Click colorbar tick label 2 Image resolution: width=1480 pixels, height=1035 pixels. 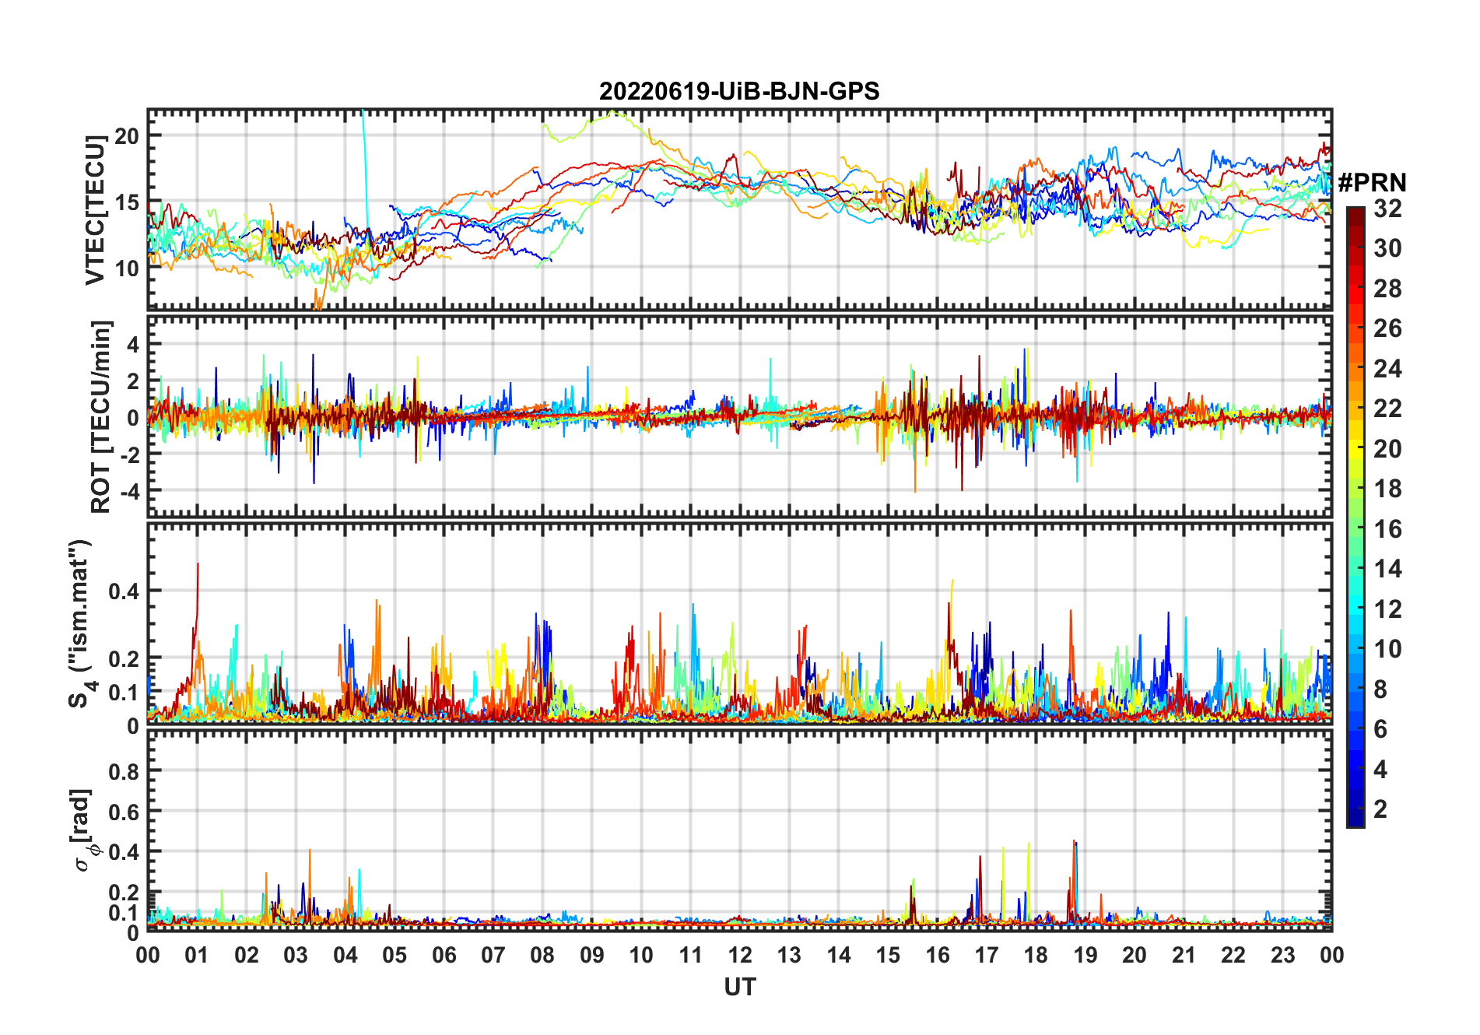click(1380, 809)
